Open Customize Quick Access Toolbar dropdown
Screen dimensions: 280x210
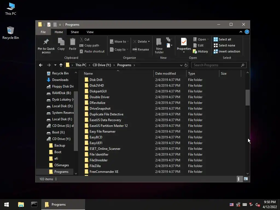click(x=60, y=25)
